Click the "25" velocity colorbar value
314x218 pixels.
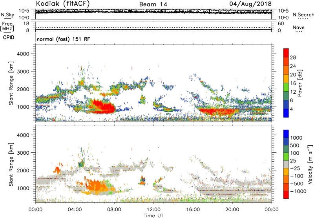(293, 161)
